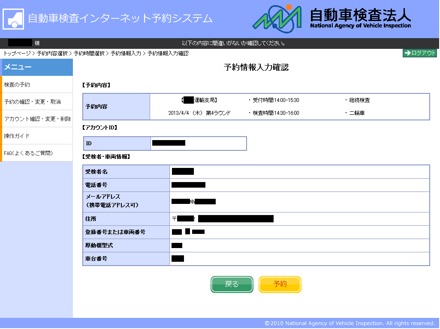
Task: Go to トップページ in the breadcrumb
Action: tap(17, 53)
